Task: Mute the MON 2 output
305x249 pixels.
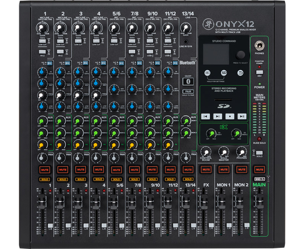Action: 242,170
